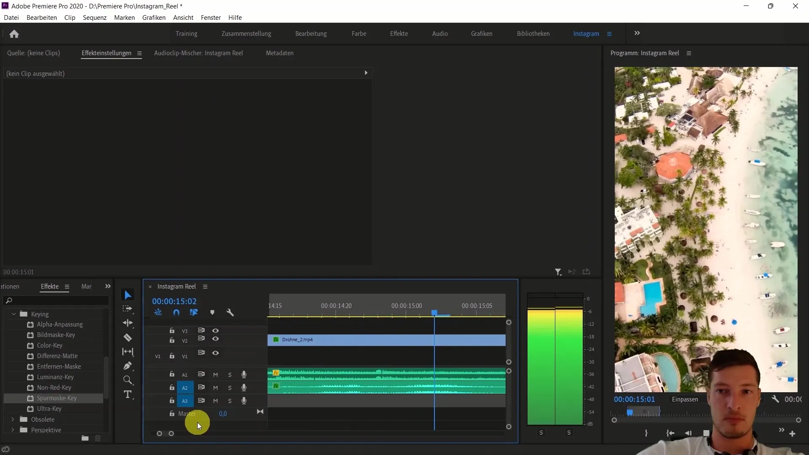Toggle linked selection in timeline
The height and width of the screenshot is (455, 809).
194,313
